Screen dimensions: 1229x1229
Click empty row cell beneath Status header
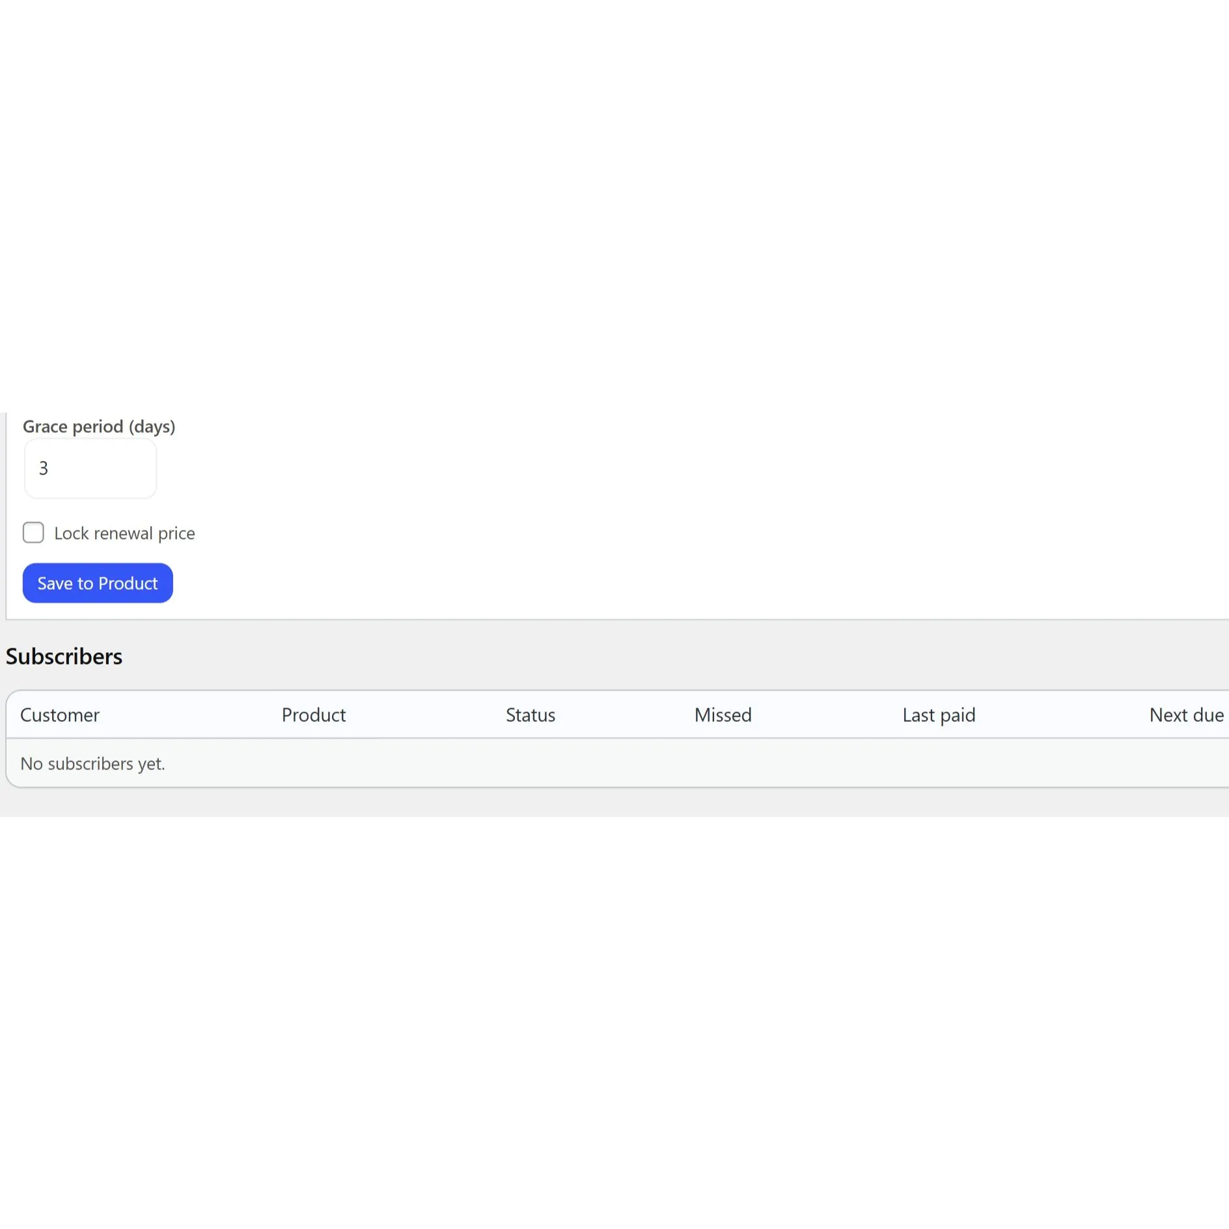tap(530, 763)
